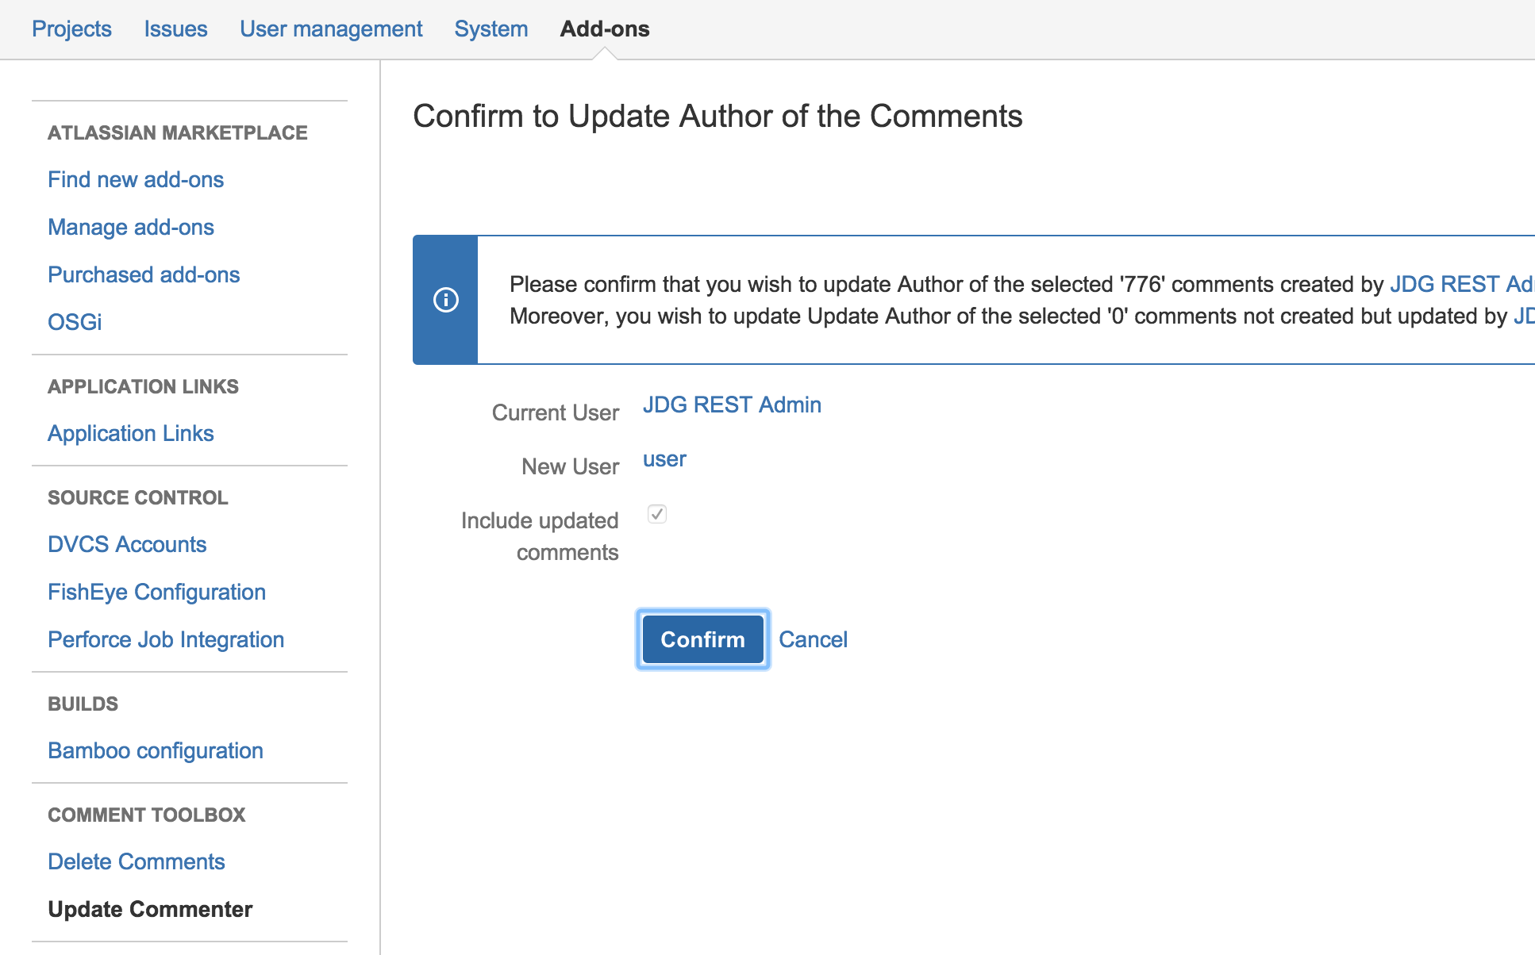The width and height of the screenshot is (1535, 955).
Task: Click the 'Current User' label
Action: [556, 412]
